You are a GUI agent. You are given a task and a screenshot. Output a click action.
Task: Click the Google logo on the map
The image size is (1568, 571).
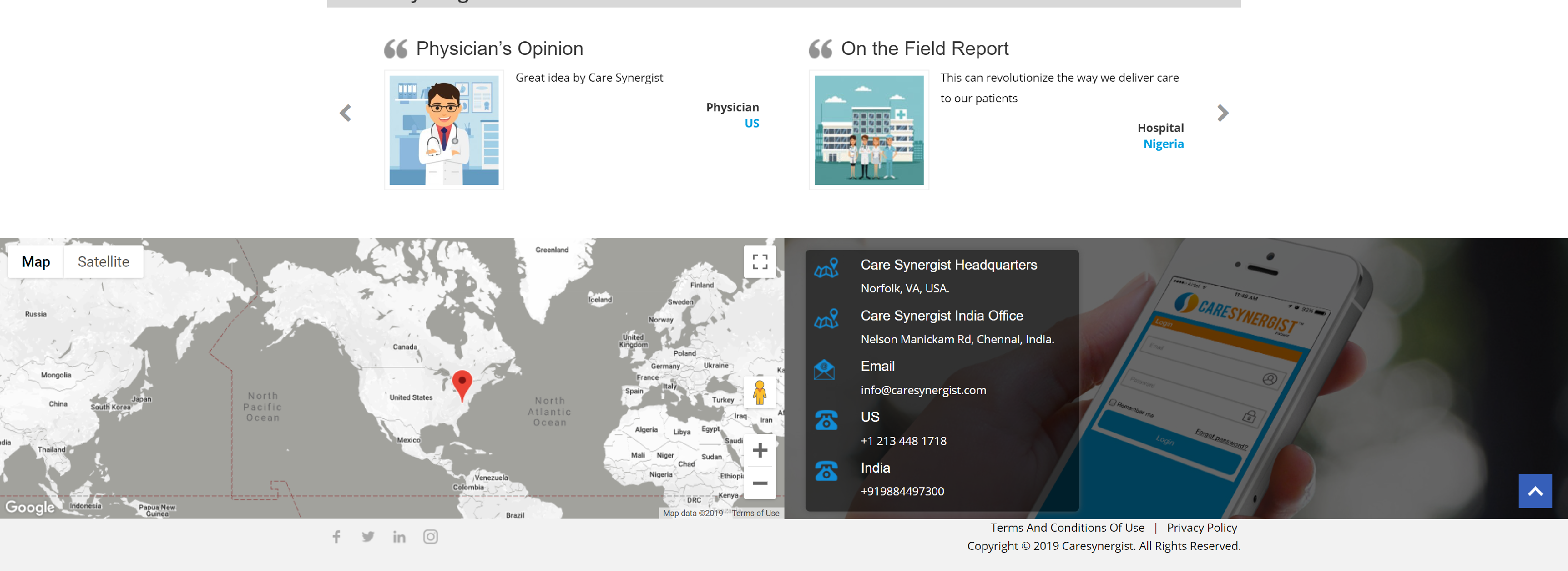[x=30, y=507]
